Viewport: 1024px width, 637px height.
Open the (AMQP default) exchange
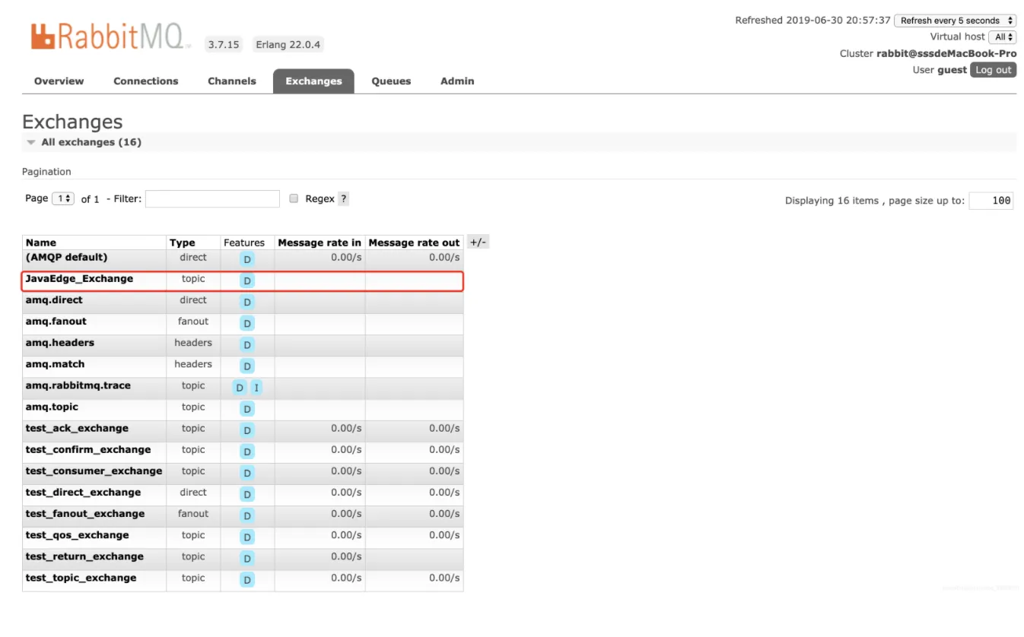click(66, 257)
